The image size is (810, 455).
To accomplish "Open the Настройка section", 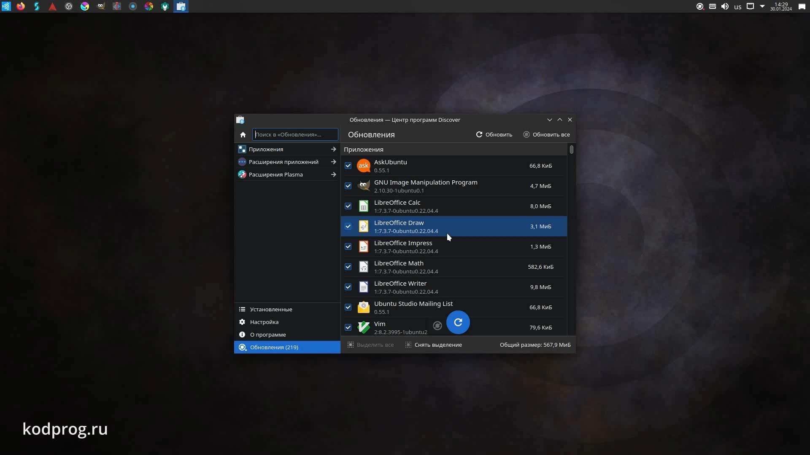I will [x=287, y=322].
